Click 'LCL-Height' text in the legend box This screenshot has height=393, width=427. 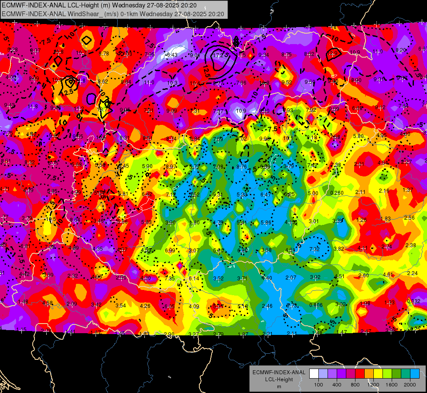tap(279, 379)
